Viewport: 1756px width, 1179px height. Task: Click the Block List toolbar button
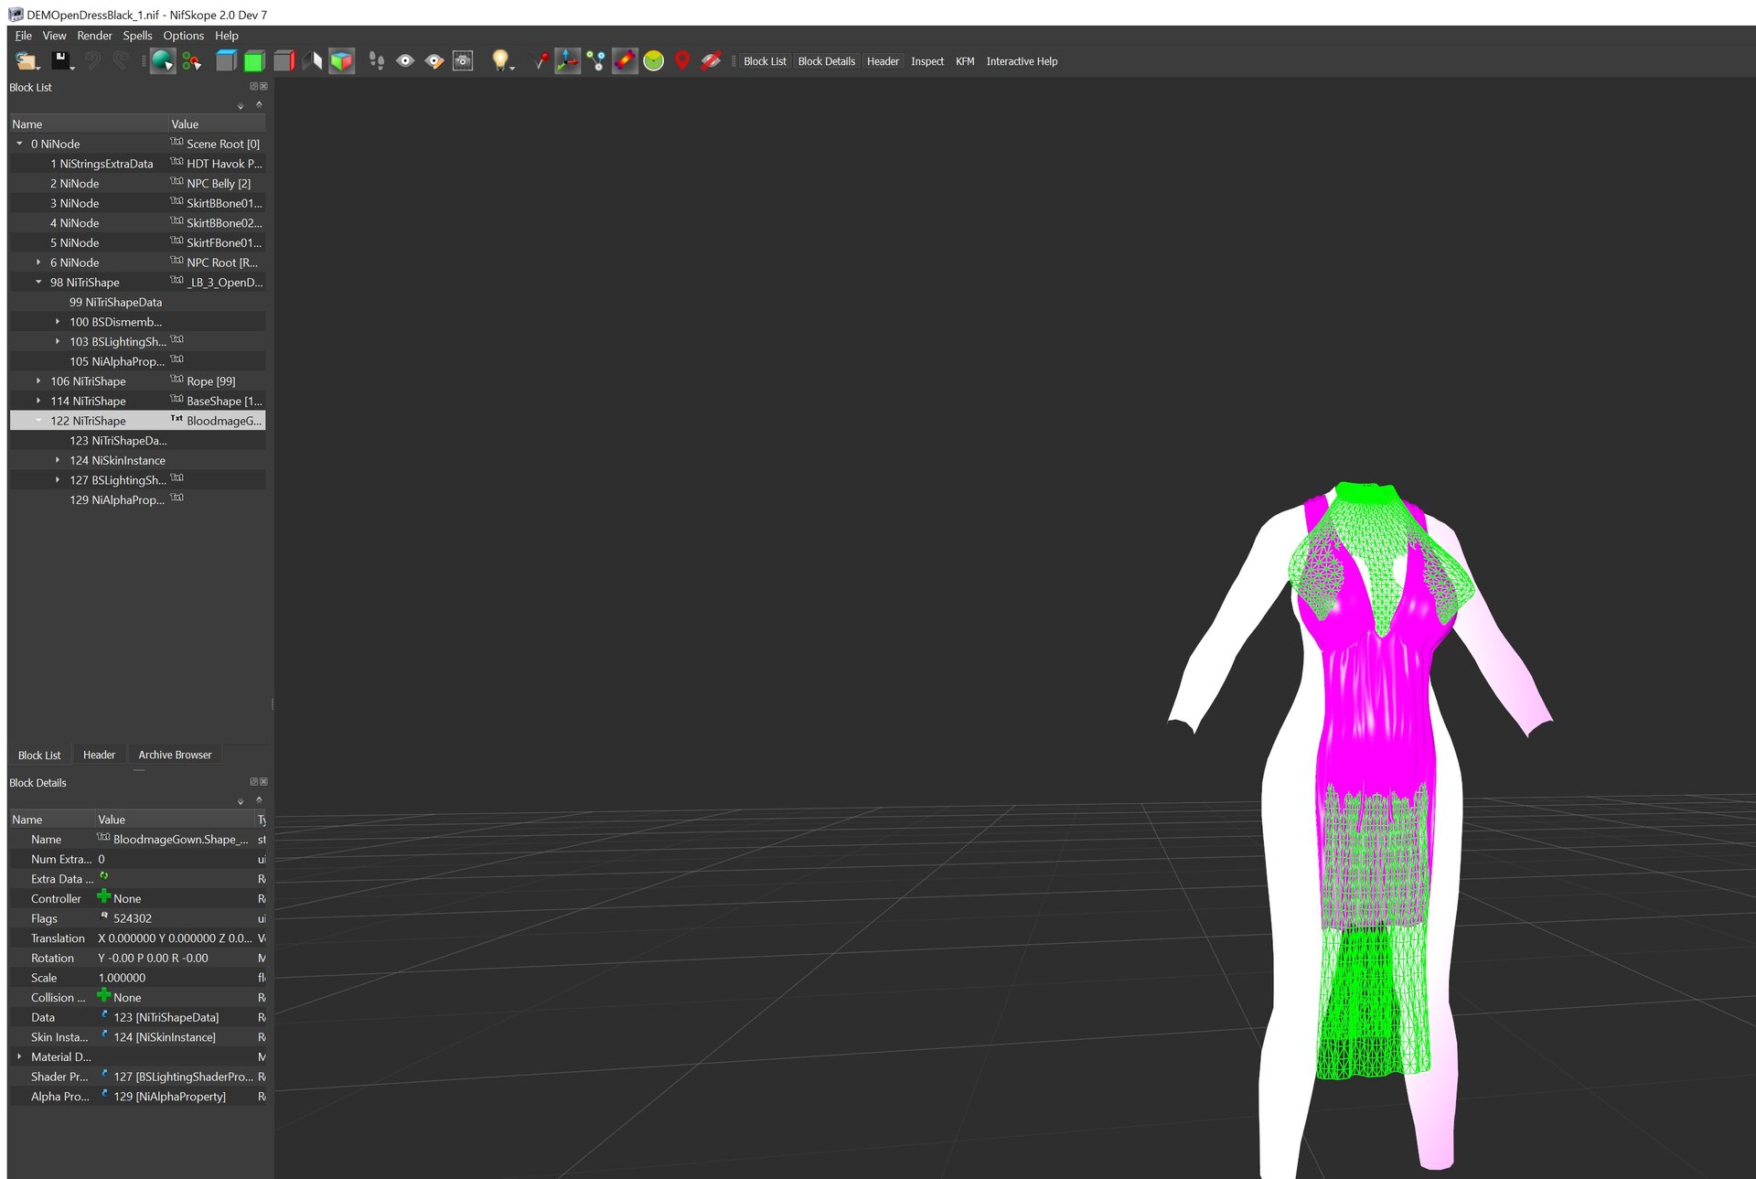(765, 61)
